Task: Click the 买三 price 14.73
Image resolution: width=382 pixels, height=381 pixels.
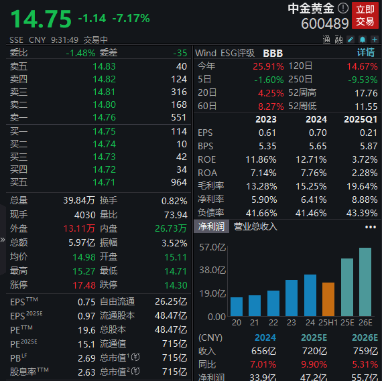Action: (104, 157)
